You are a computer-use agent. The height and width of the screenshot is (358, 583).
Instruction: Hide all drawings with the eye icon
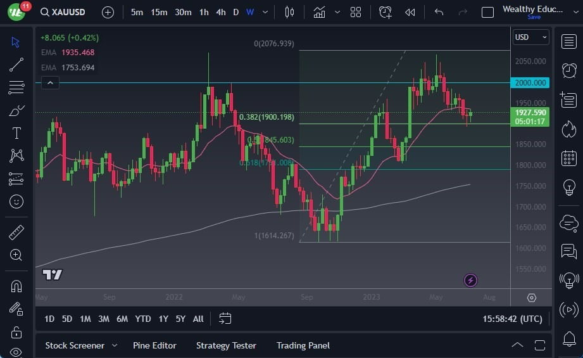click(x=16, y=352)
